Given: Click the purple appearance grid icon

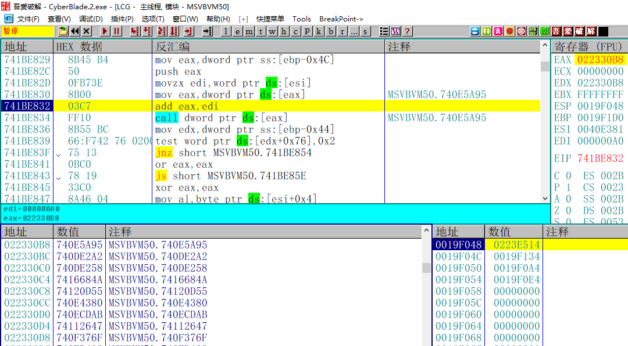Looking at the screenshot, I should pos(396,31).
